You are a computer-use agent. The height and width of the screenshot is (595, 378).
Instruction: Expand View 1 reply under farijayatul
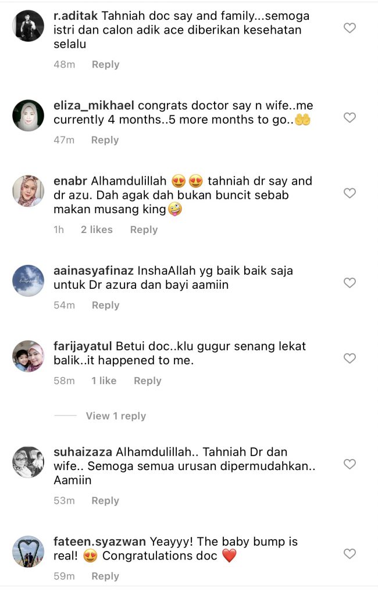[x=116, y=416]
